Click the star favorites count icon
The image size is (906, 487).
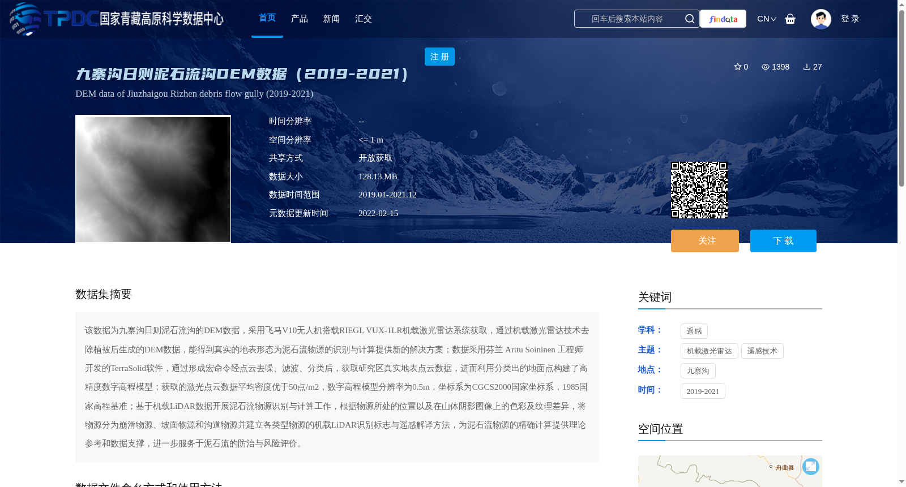738,67
